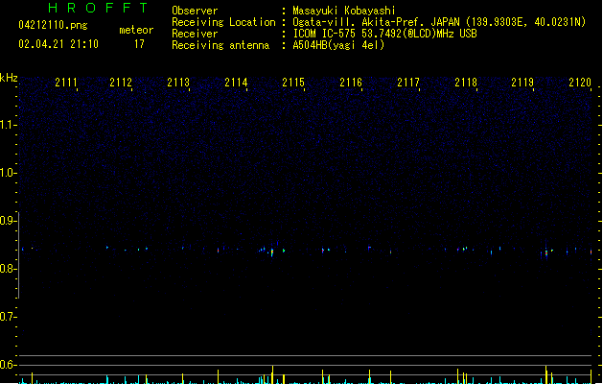
Task: Select the file name 04212110.png
Action: (x=53, y=25)
